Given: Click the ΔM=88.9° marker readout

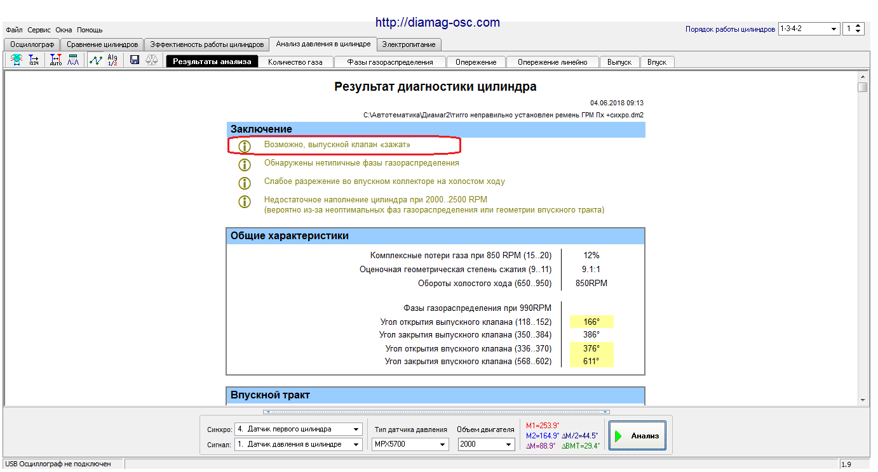Looking at the screenshot, I should [x=541, y=446].
